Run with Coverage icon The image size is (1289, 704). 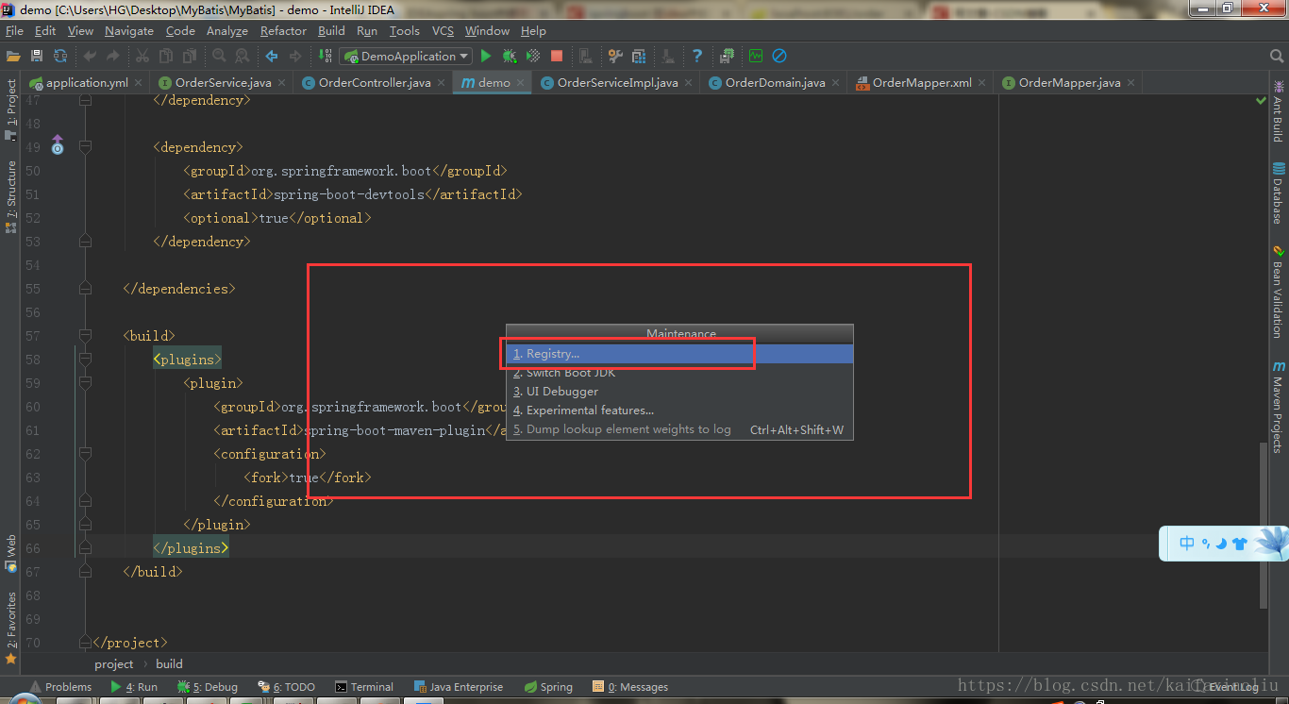[533, 56]
